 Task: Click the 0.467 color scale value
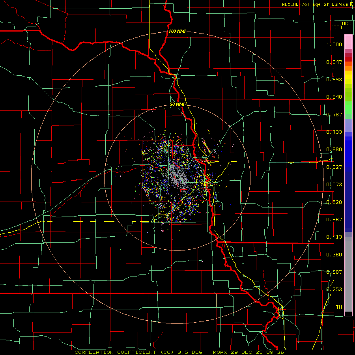(334, 220)
